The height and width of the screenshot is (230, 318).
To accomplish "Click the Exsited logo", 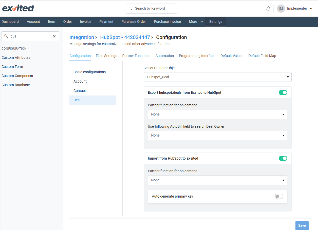I will (x=18, y=8).
